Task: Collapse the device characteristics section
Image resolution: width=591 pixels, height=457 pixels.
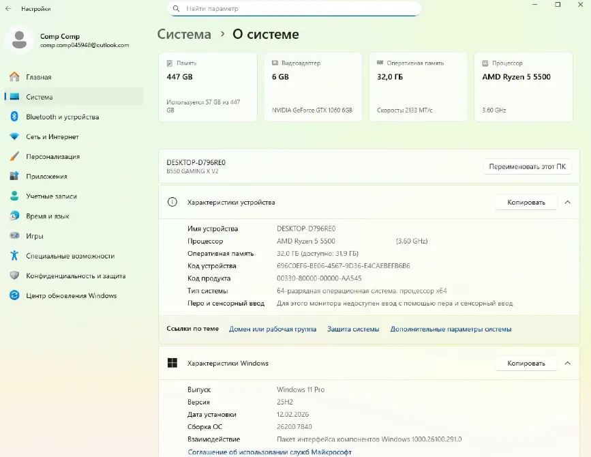Action: click(566, 203)
